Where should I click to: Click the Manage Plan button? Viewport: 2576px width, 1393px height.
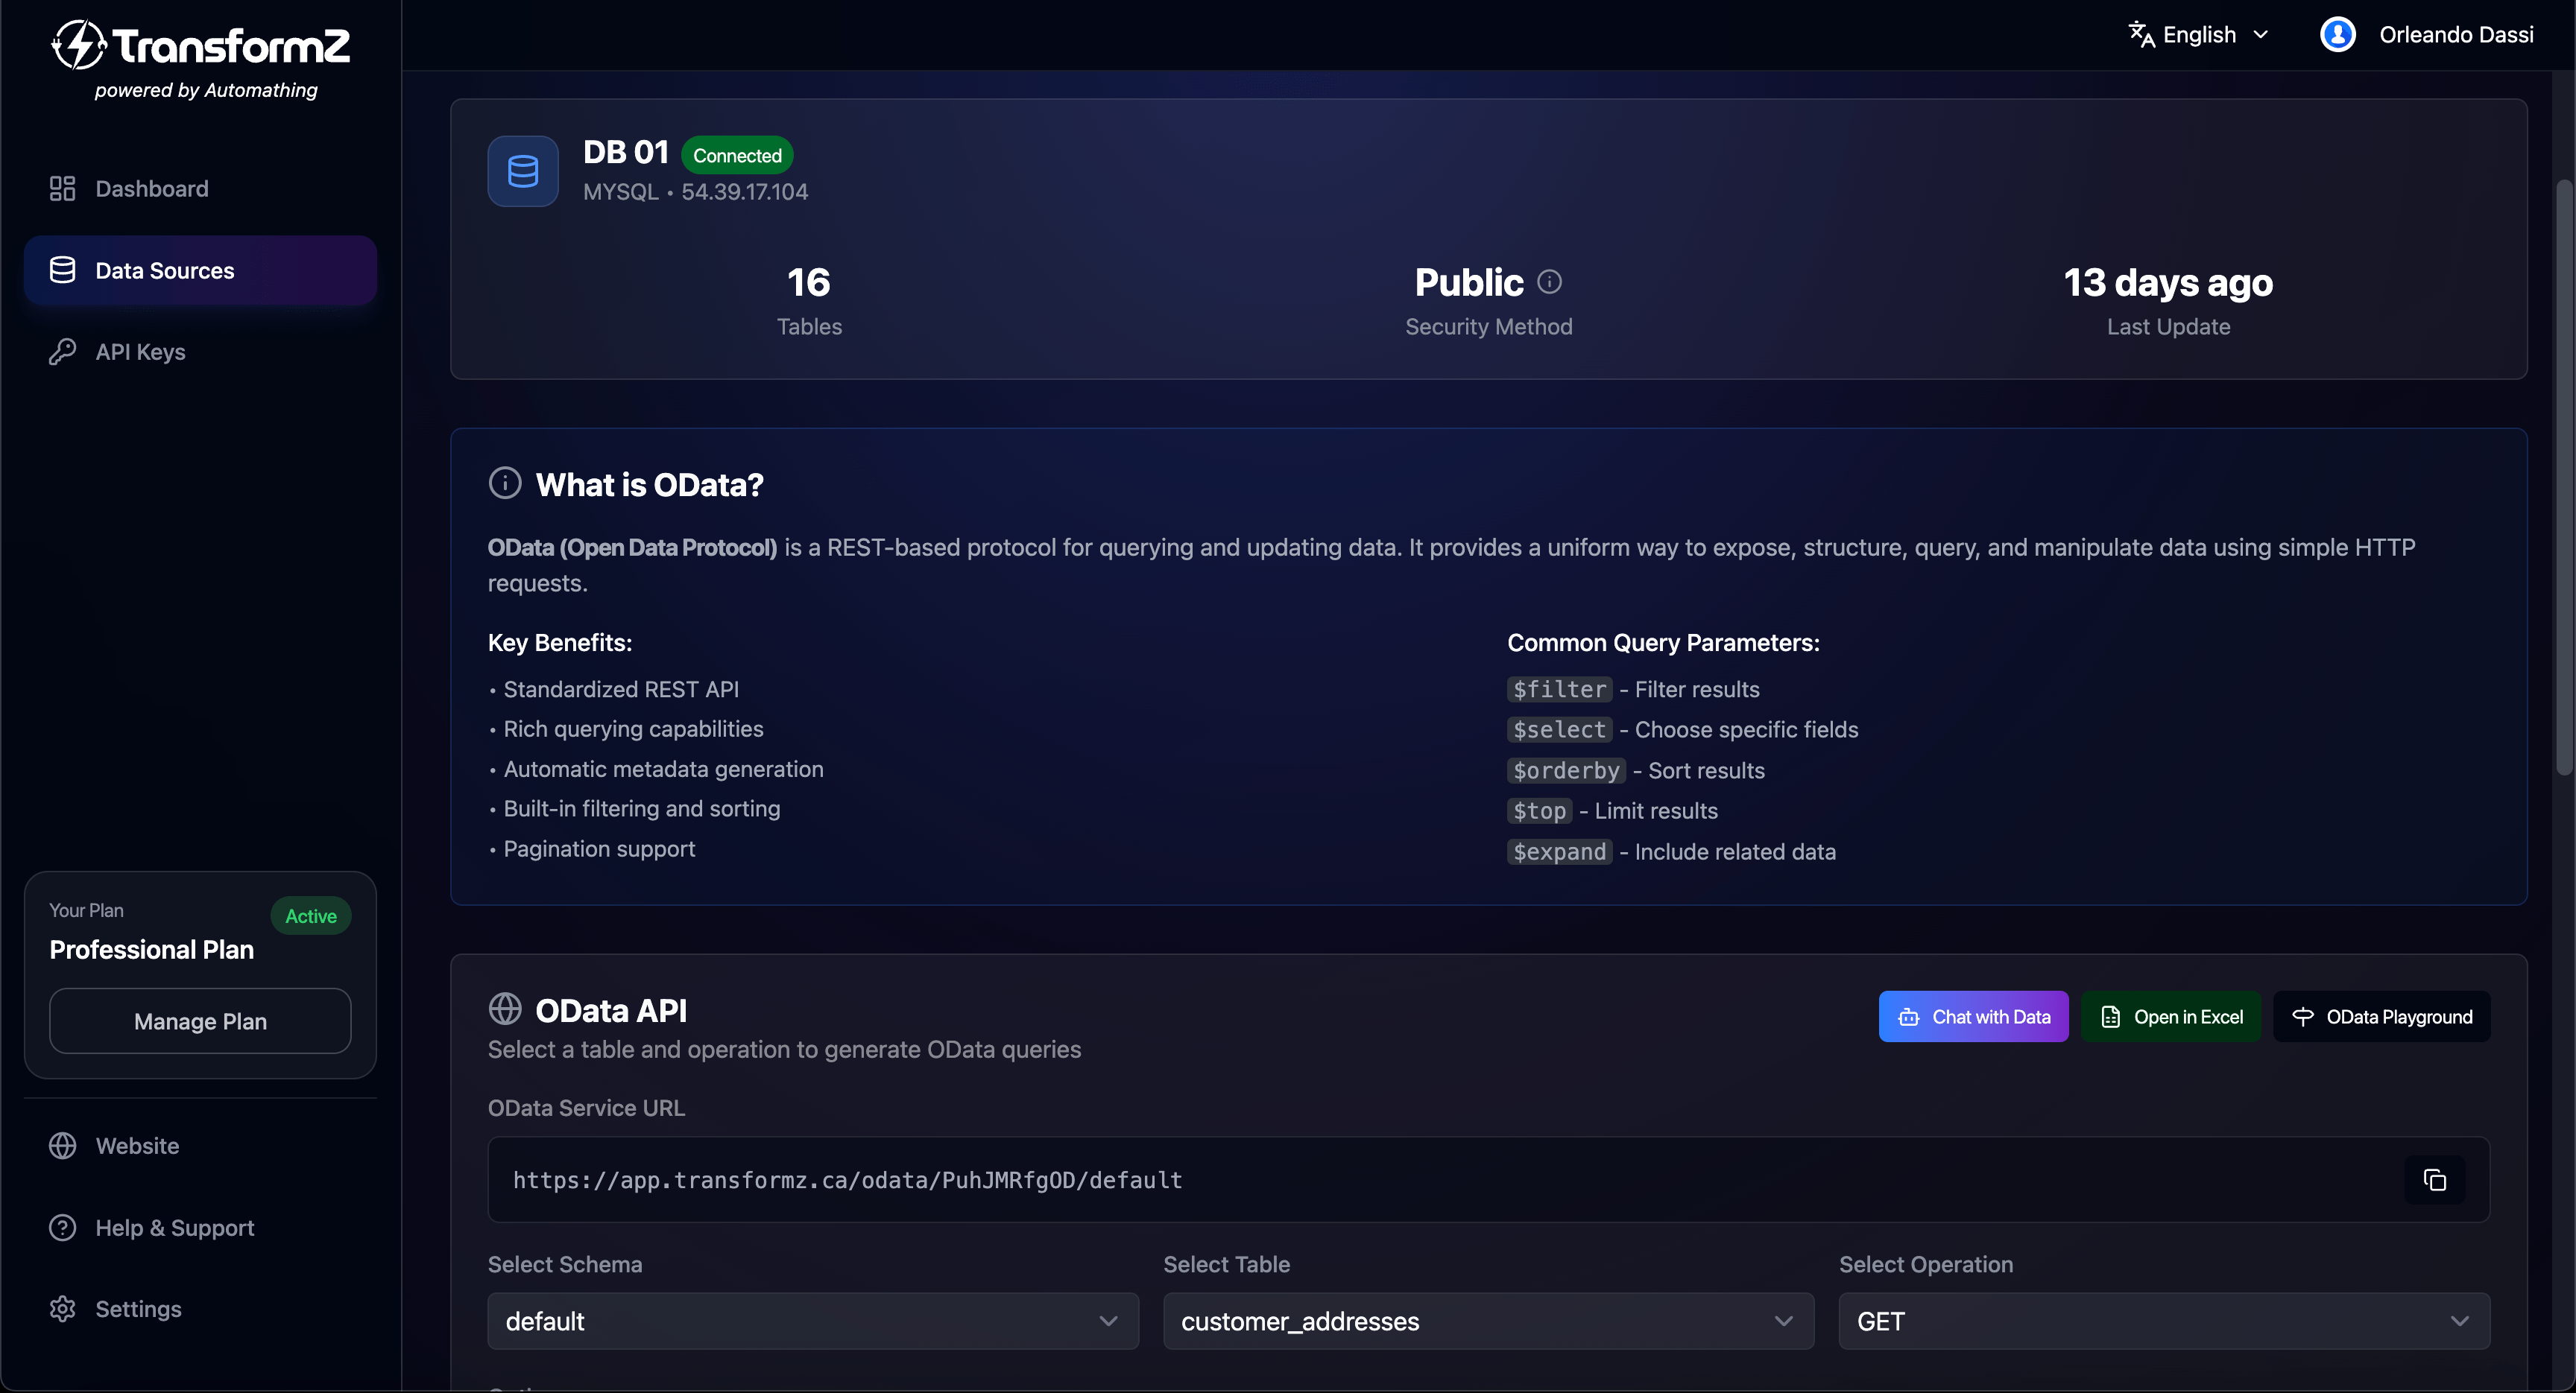click(x=199, y=1021)
